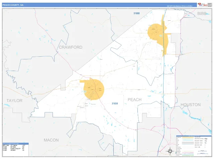
Task: Click the 'ZIP Name' column header
Action: [x=14, y=145]
